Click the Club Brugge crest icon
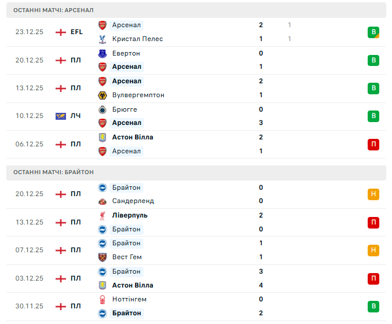This screenshot has width=392, height=324. tap(102, 109)
